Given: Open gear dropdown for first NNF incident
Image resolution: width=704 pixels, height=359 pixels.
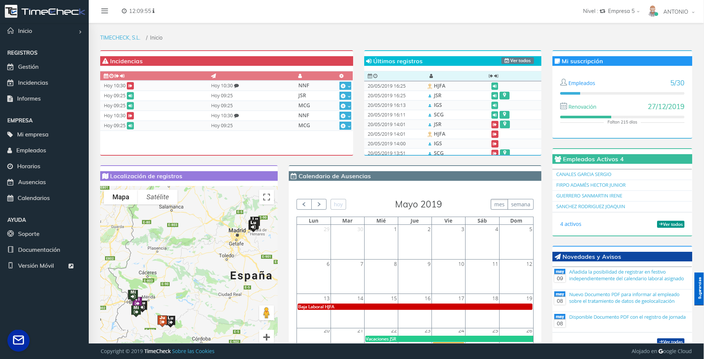Looking at the screenshot, I should [345, 86].
